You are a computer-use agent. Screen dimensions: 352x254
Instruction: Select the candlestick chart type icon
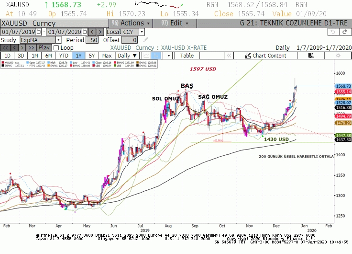pyautogui.click(x=156, y=56)
